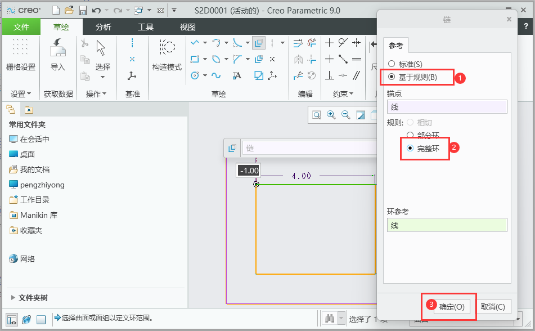
Task: Click the zoom-out magnifier icon above the canvas
Action: (x=345, y=114)
